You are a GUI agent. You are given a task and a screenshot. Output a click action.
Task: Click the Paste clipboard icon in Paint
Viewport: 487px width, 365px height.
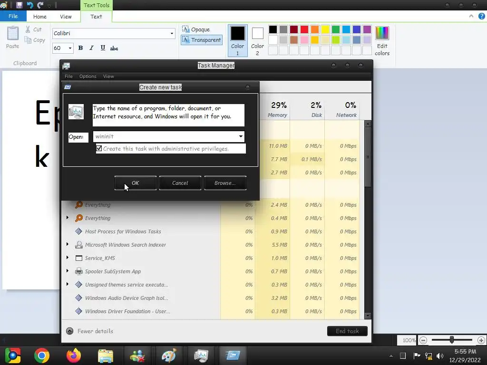(13, 33)
